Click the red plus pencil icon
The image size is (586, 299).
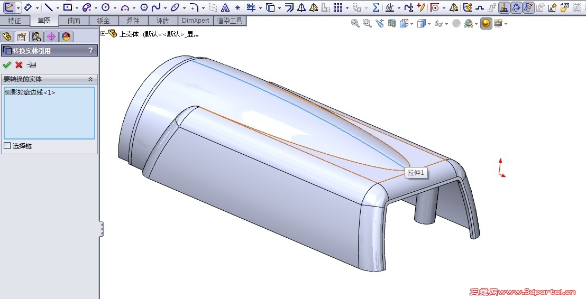pyautogui.click(x=421, y=7)
